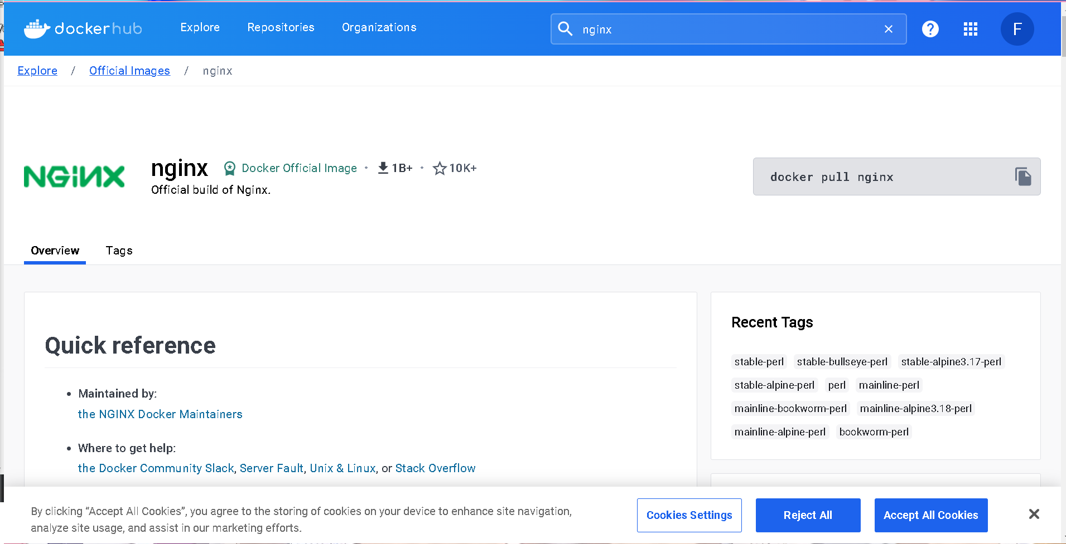This screenshot has height=544, width=1066.
Task: Open the help question mark icon
Action: 930,29
